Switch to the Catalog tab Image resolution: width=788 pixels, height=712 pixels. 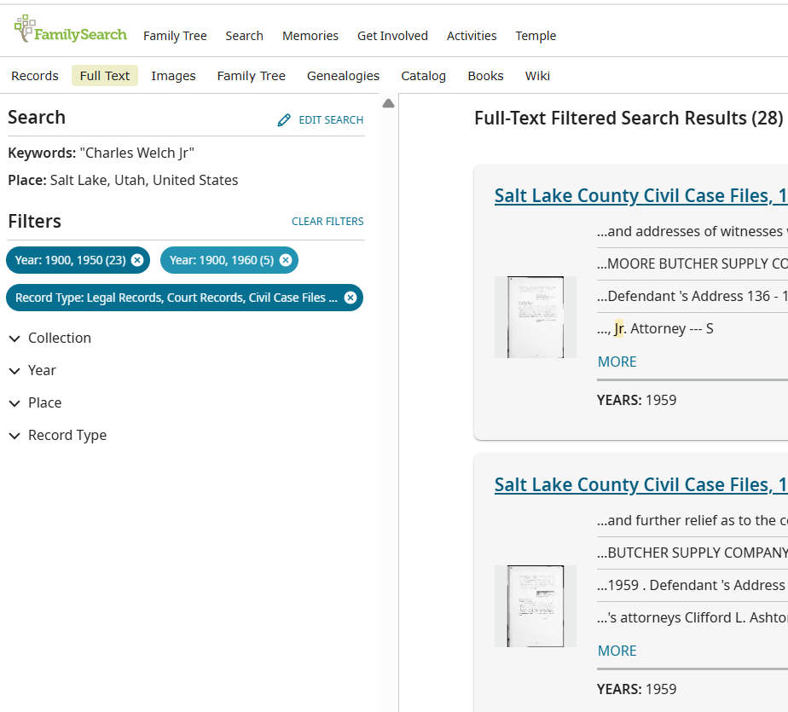pos(423,76)
